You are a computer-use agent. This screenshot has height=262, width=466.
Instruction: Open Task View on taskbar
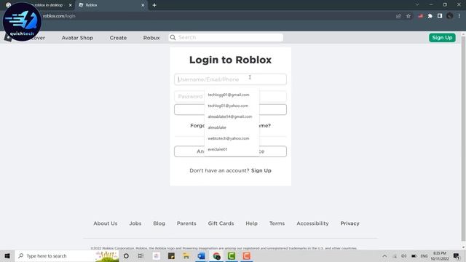tap(141, 255)
